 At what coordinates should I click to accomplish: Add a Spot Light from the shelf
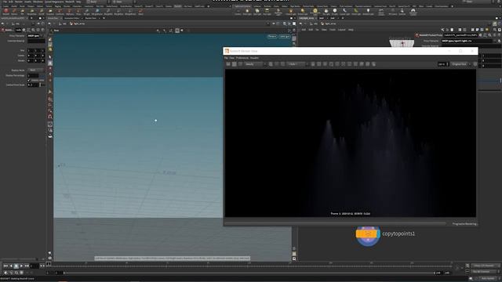coord(256,12)
